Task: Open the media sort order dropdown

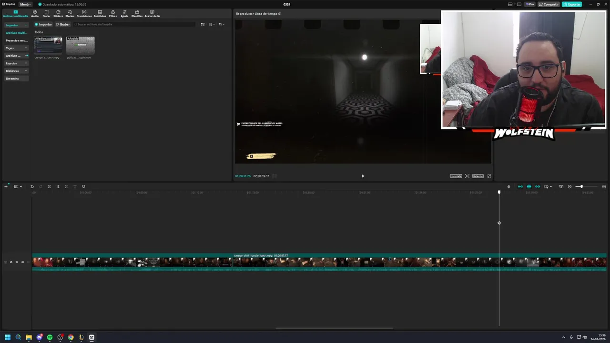Action: [212, 24]
